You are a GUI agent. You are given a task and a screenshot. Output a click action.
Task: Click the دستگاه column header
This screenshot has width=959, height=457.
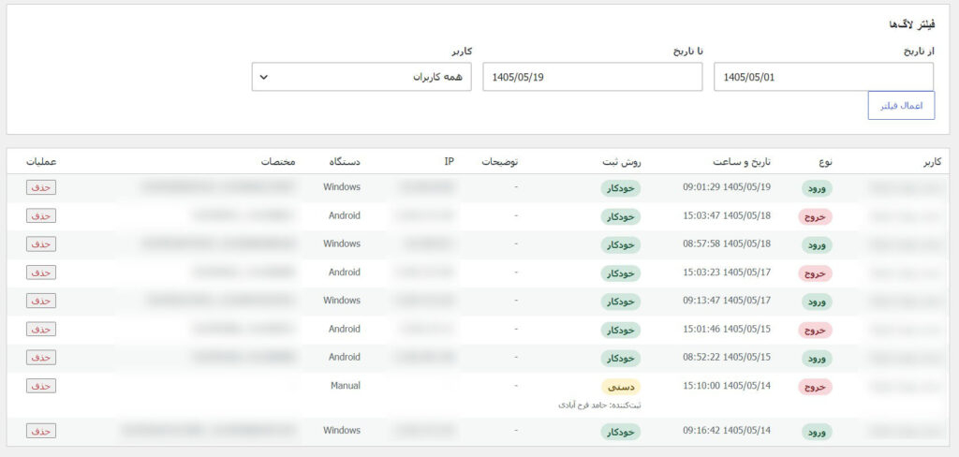point(346,162)
